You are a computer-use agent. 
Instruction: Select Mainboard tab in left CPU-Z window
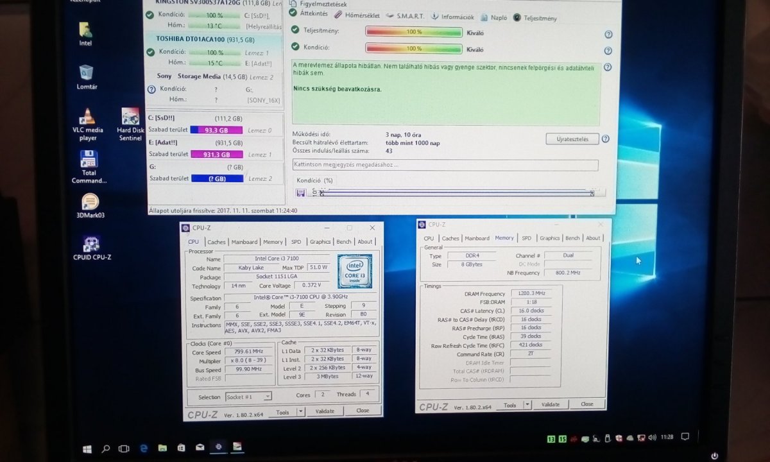[x=244, y=242]
